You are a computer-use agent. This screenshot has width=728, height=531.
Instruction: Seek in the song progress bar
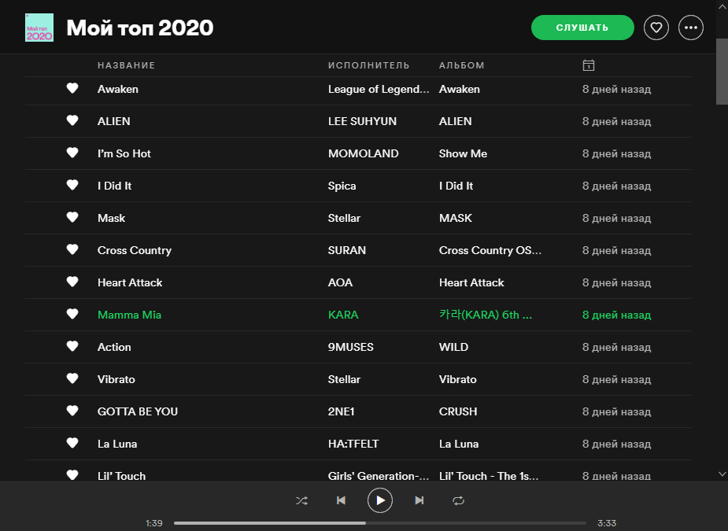point(379,523)
